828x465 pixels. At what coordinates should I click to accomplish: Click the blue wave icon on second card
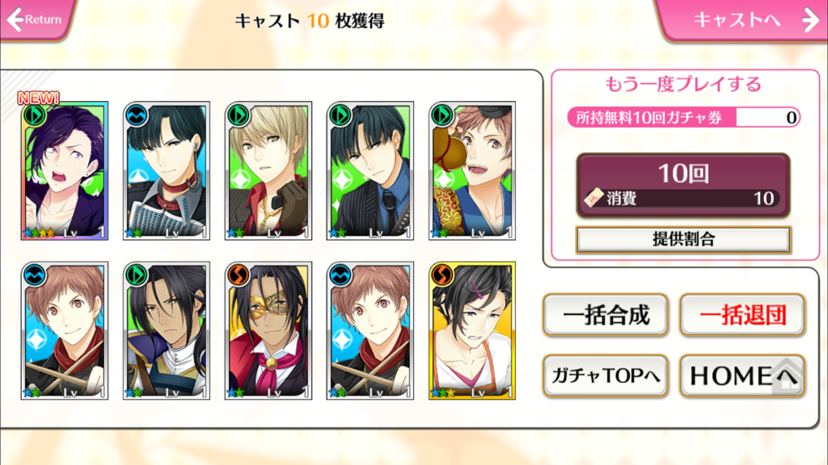[136, 115]
